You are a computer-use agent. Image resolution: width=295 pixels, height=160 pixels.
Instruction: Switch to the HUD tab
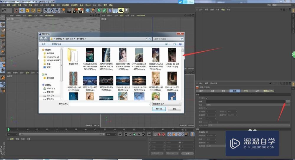(x=246, y=91)
